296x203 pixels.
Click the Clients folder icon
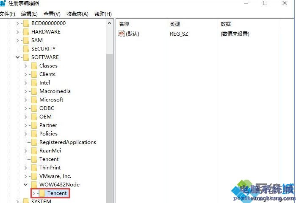coord(34,74)
